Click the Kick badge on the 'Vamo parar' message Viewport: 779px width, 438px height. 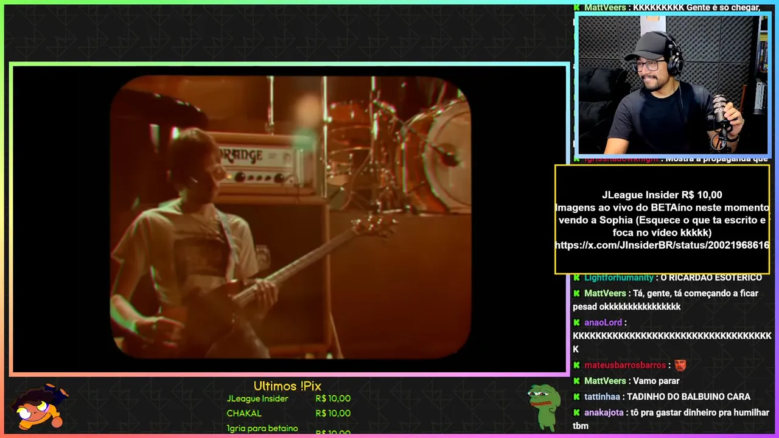(576, 381)
